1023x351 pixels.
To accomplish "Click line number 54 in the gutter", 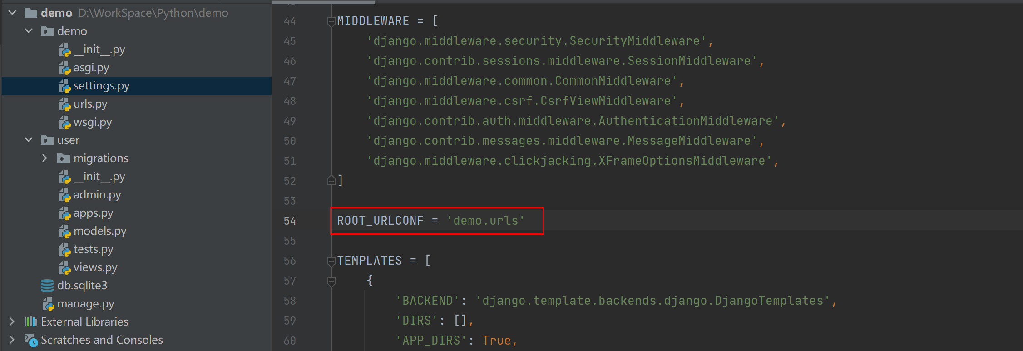I will pos(290,221).
